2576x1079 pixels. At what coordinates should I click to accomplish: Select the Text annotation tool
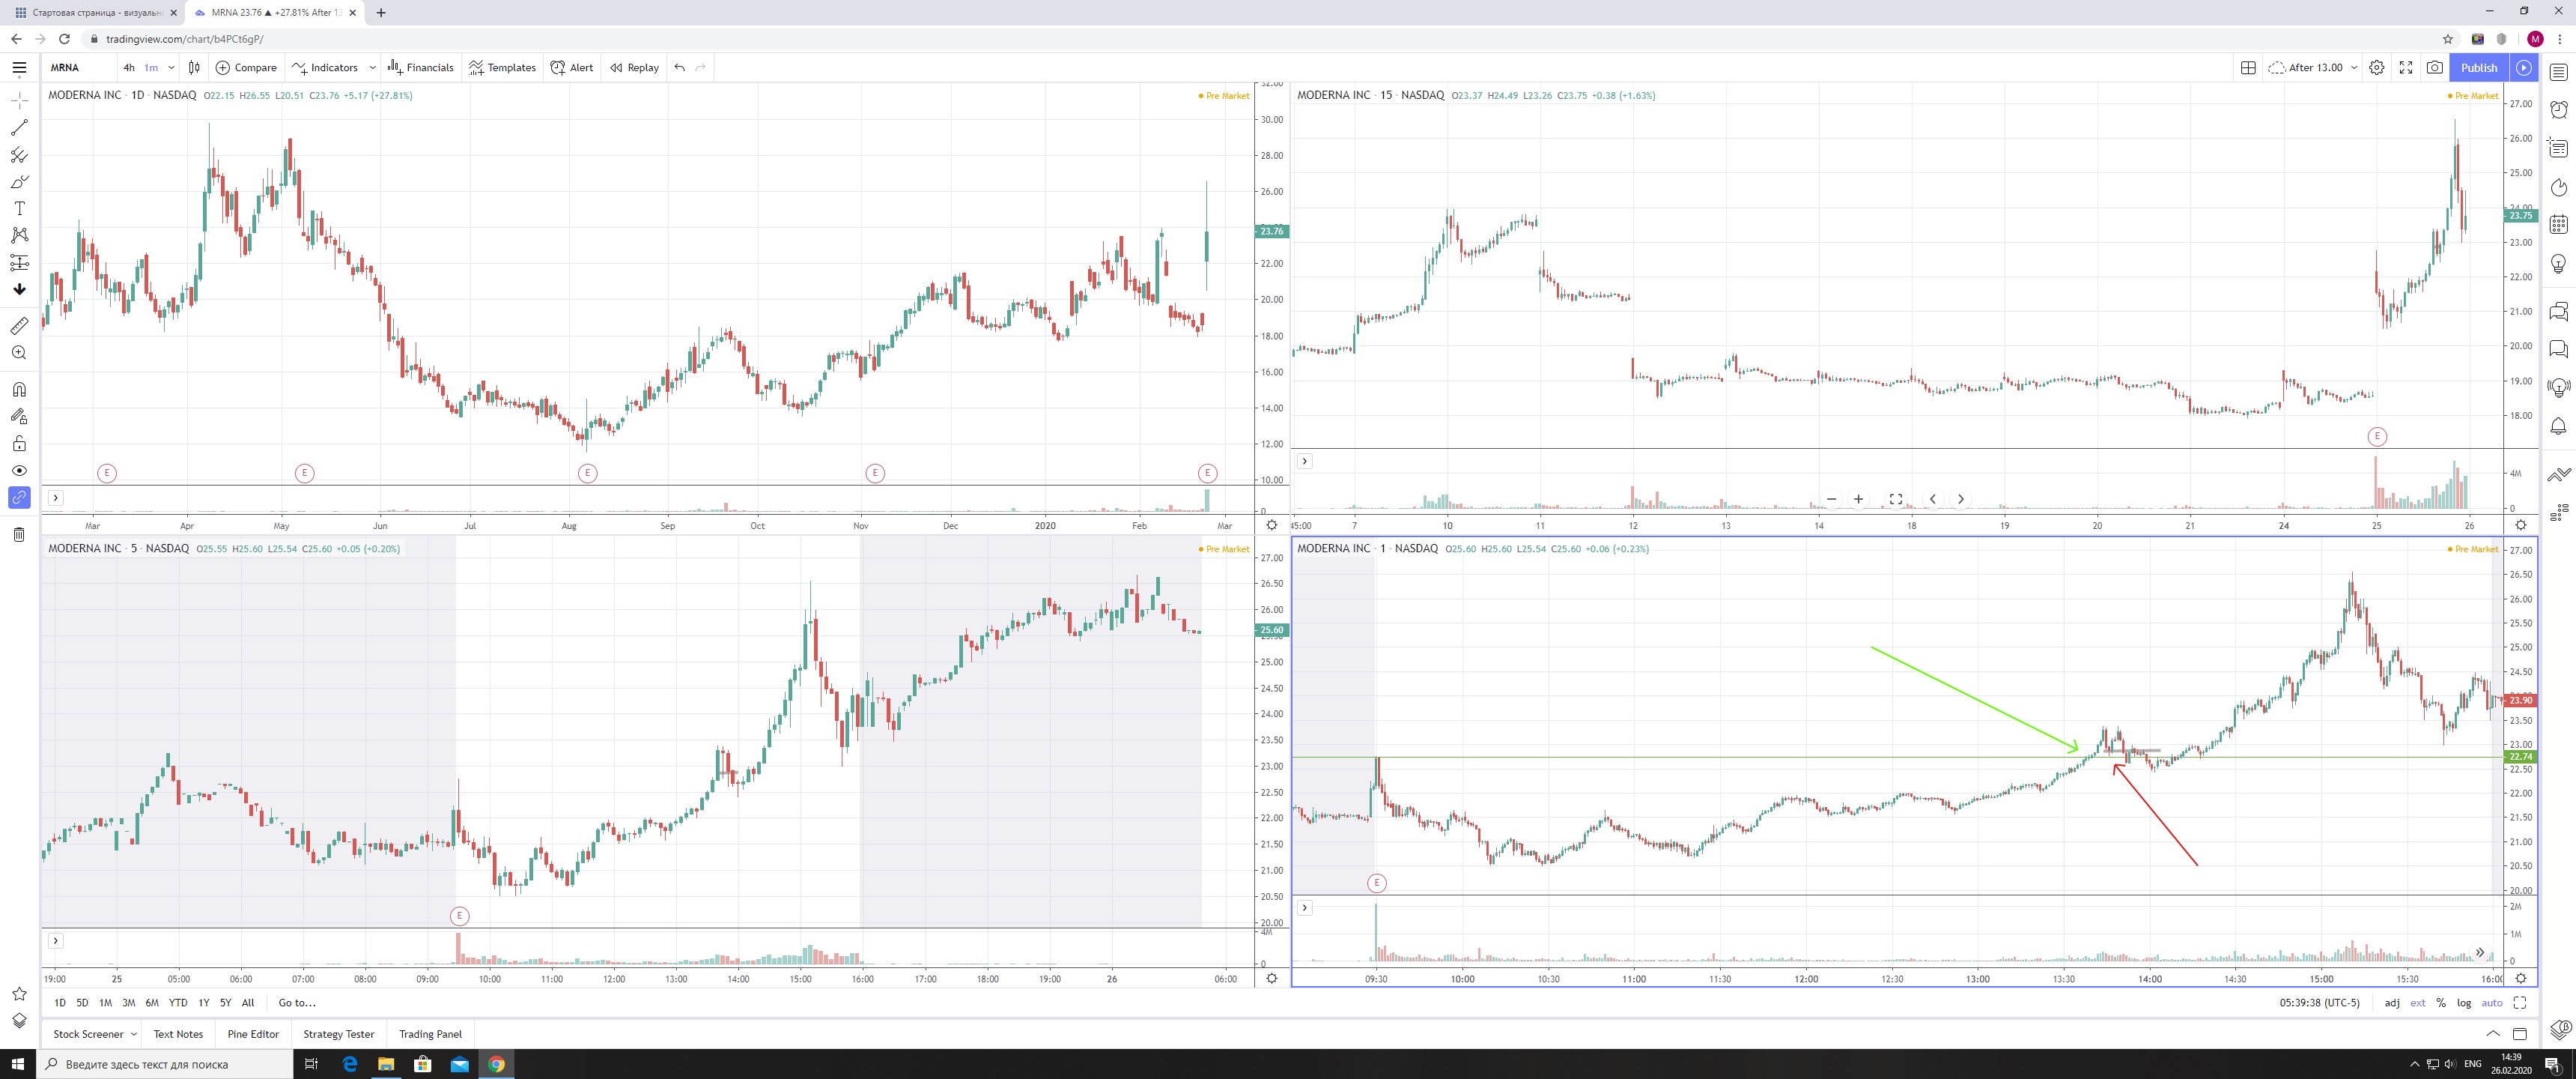[19, 208]
